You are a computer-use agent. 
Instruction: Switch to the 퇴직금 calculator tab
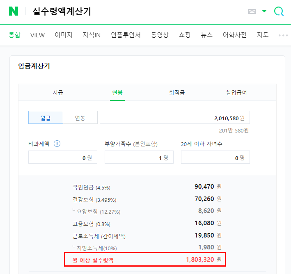176,92
